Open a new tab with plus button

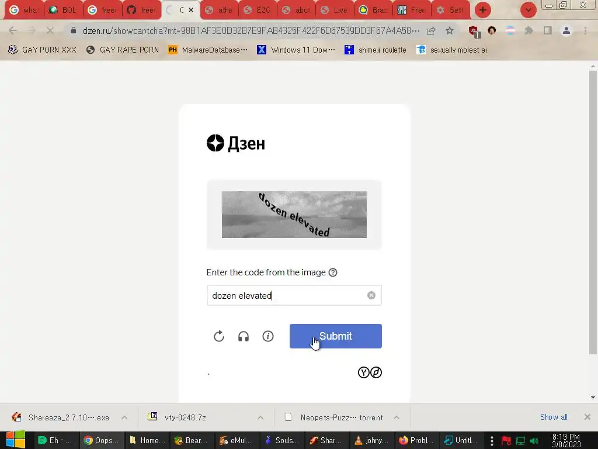tap(483, 10)
